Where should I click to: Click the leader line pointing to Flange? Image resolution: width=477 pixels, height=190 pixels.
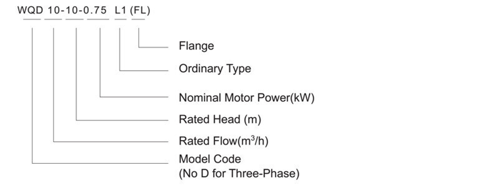coord(153,47)
